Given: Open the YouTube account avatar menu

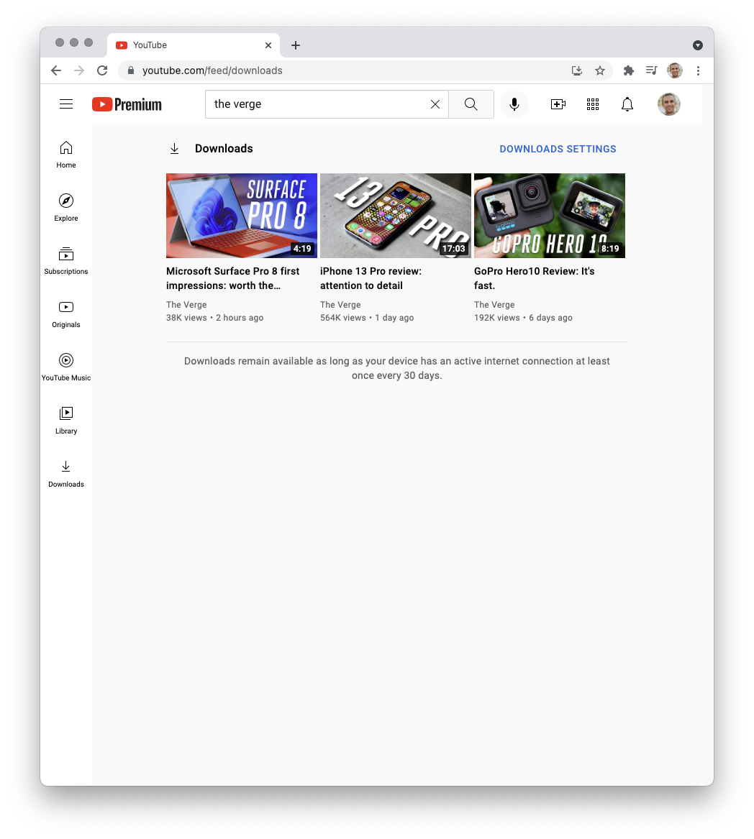Looking at the screenshot, I should [669, 104].
